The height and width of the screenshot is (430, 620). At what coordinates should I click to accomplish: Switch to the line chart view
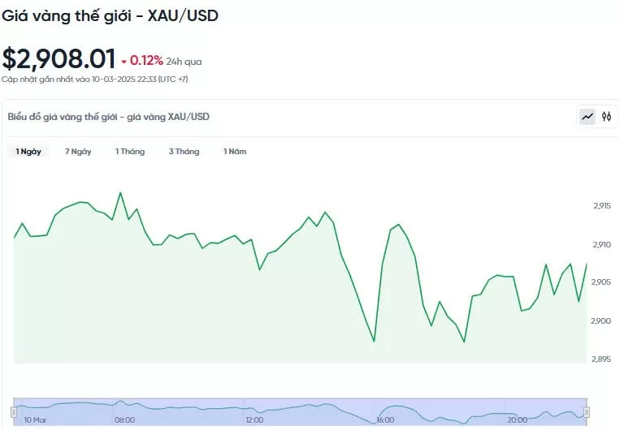[587, 117]
